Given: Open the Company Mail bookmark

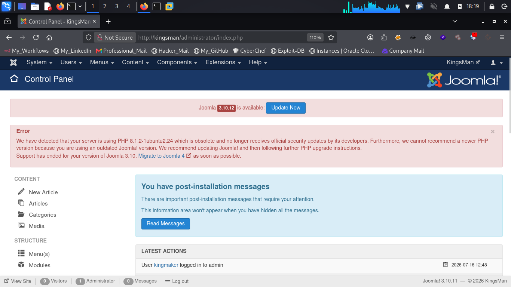Looking at the screenshot, I should 403,51.
